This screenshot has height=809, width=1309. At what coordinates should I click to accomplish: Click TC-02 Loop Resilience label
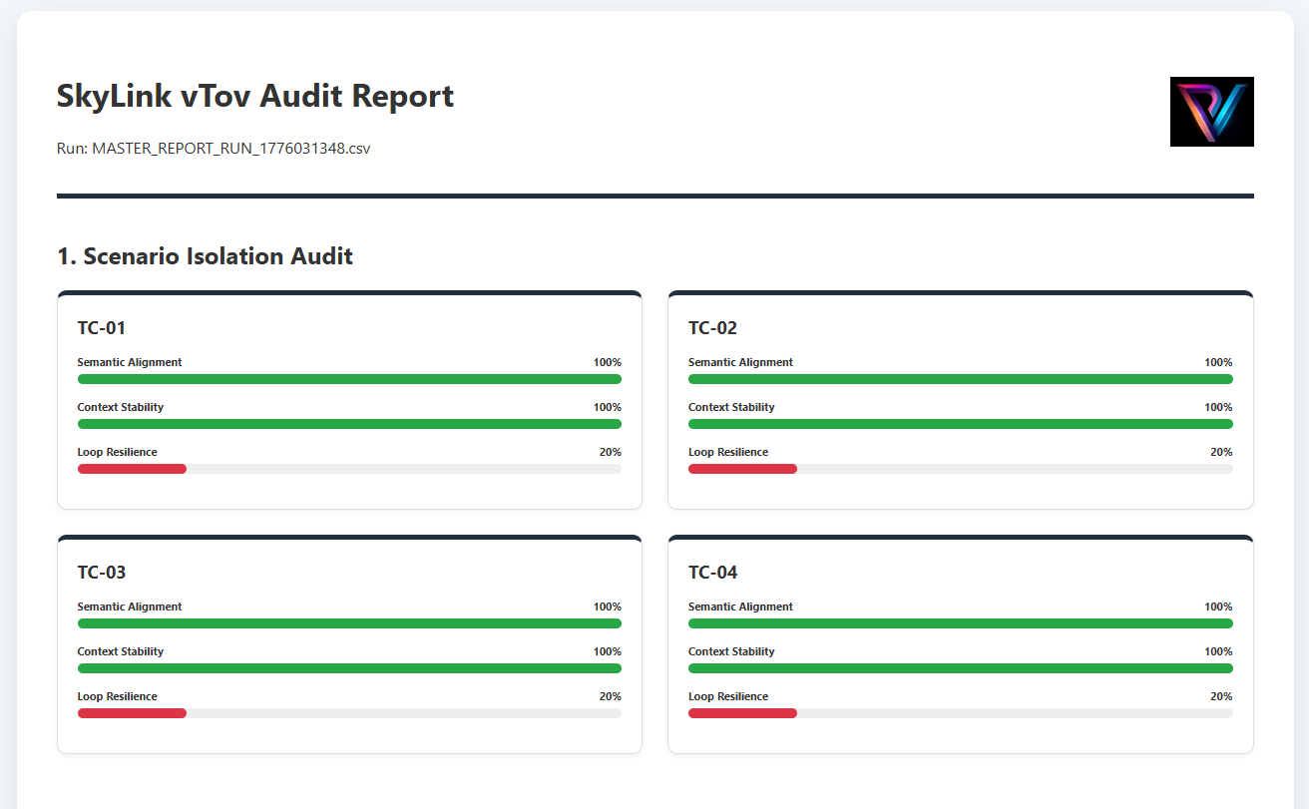tap(728, 453)
